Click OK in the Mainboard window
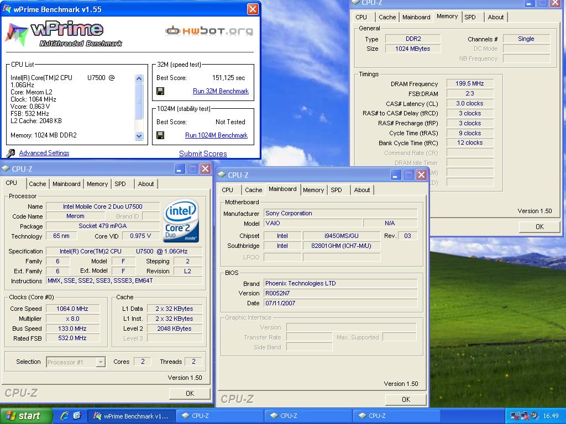 pyautogui.click(x=406, y=400)
